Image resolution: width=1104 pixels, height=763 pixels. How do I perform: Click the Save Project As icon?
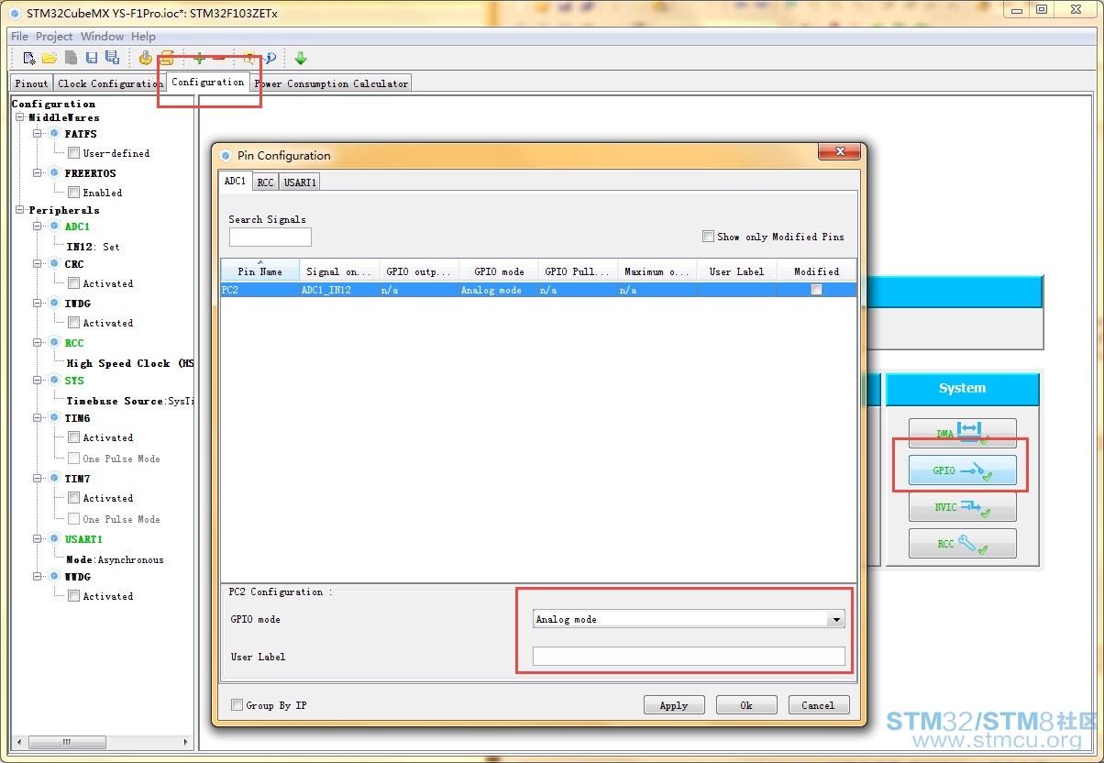click(112, 58)
